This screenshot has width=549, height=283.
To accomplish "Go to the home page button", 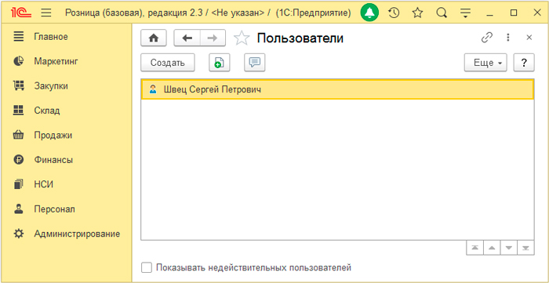I will click(154, 38).
